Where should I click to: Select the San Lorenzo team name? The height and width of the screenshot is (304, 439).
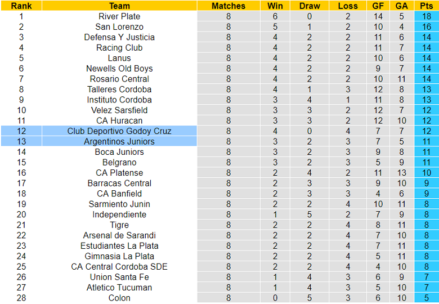pyautogui.click(x=119, y=27)
